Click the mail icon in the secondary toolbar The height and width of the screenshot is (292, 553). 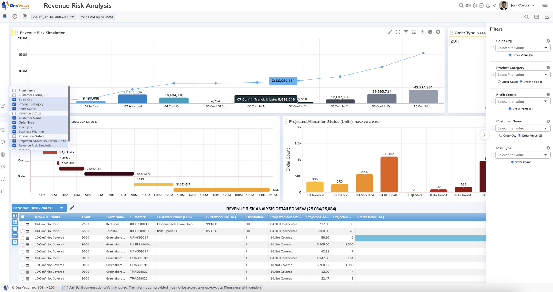(537, 17)
